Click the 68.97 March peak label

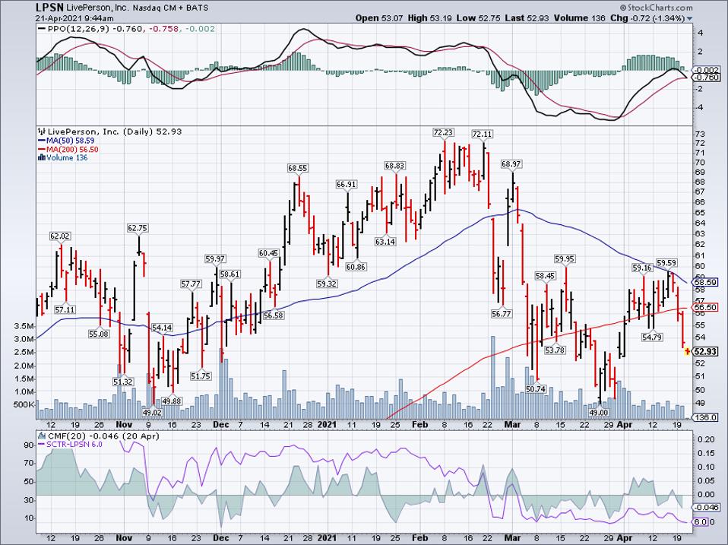click(x=511, y=164)
